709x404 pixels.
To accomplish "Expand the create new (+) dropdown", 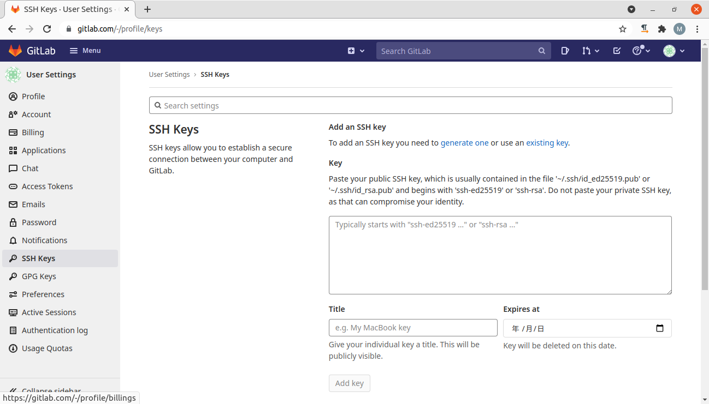I will pyautogui.click(x=356, y=50).
